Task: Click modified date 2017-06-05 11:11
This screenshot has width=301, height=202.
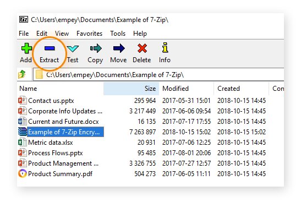Action: click(x=187, y=174)
